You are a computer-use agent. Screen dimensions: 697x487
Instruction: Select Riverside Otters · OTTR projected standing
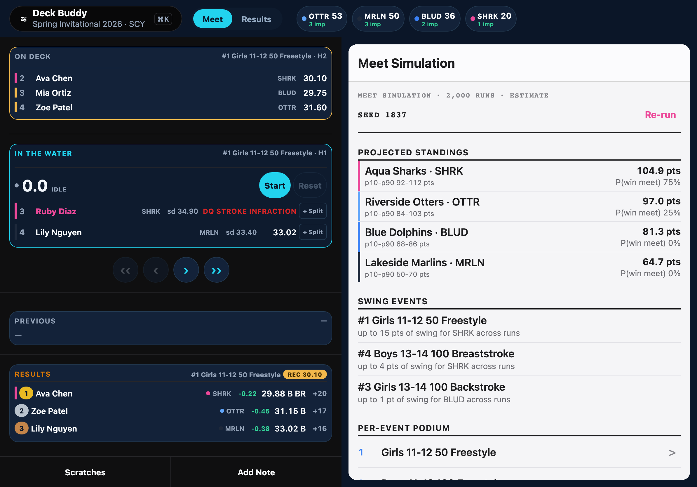tap(519, 206)
